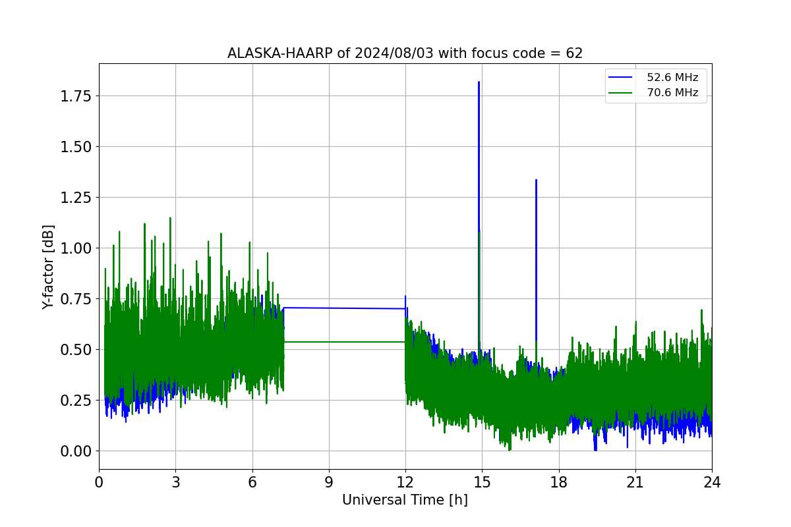
Task: Click the x-axis tick label 9
Action: point(329,482)
